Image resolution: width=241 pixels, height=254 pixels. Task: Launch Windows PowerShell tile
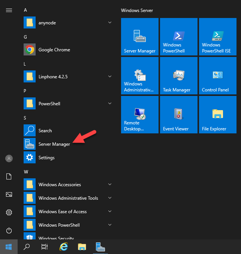pyautogui.click(x=179, y=37)
